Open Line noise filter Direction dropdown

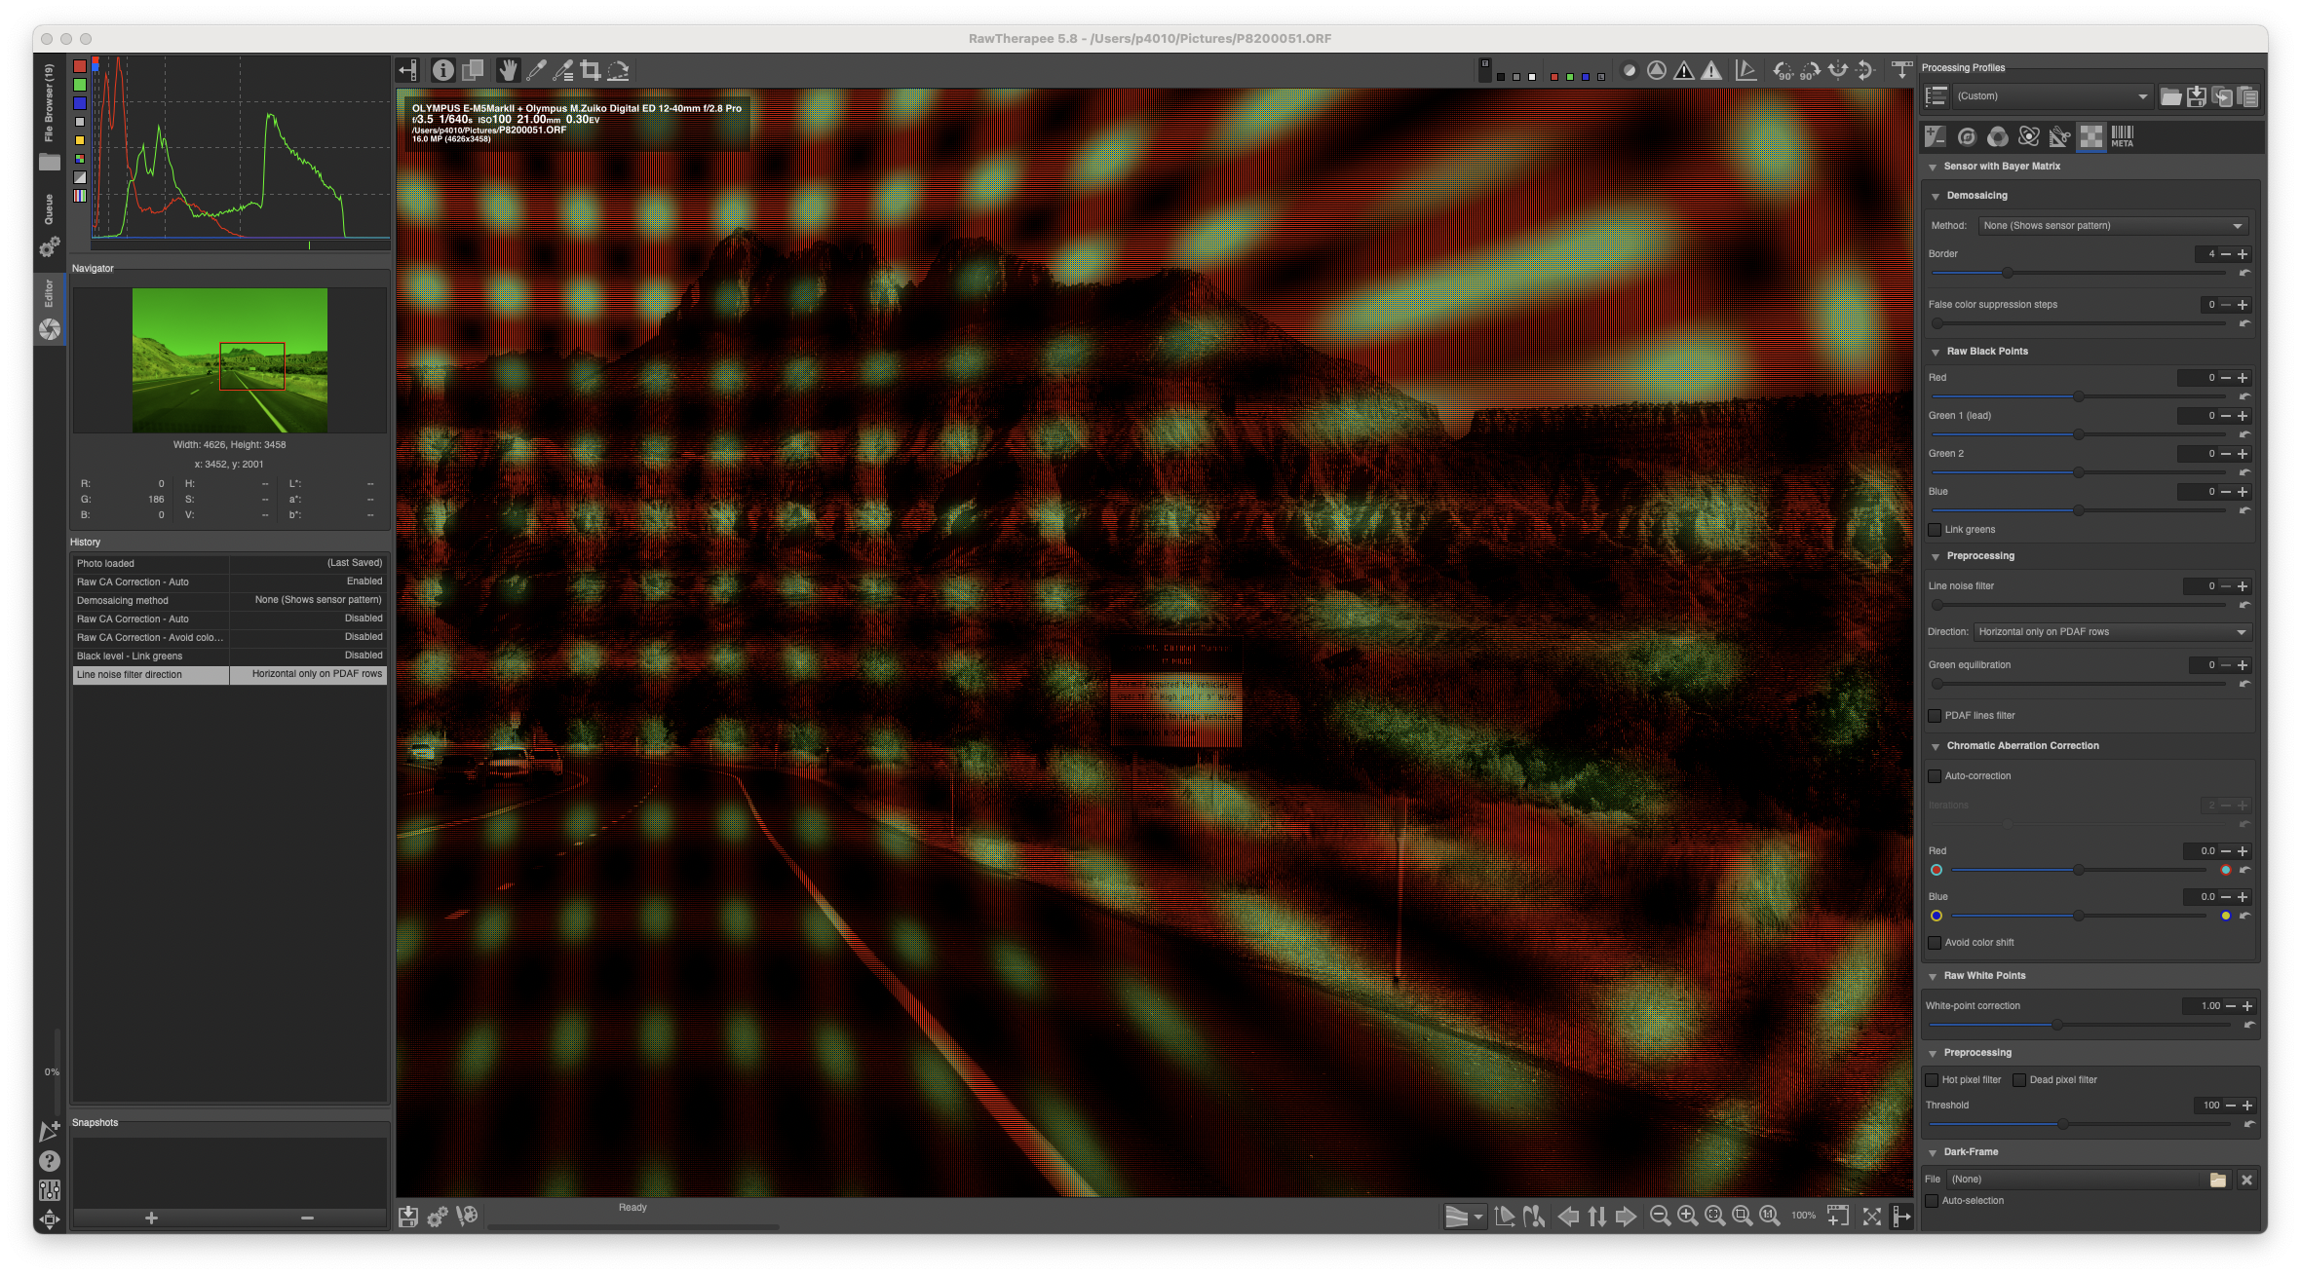(x=2111, y=632)
